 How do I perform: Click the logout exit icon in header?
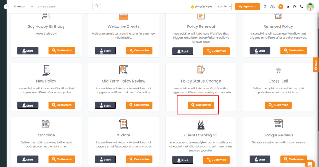tap(295, 7)
